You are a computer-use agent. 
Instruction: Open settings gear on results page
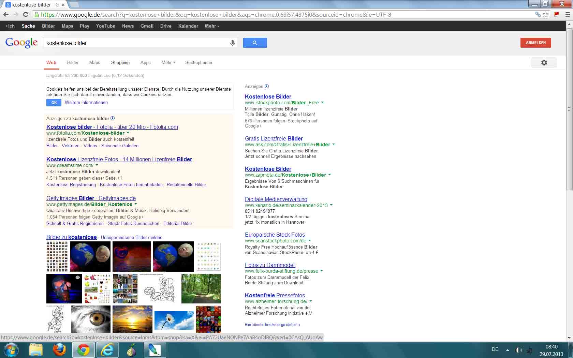click(x=544, y=62)
